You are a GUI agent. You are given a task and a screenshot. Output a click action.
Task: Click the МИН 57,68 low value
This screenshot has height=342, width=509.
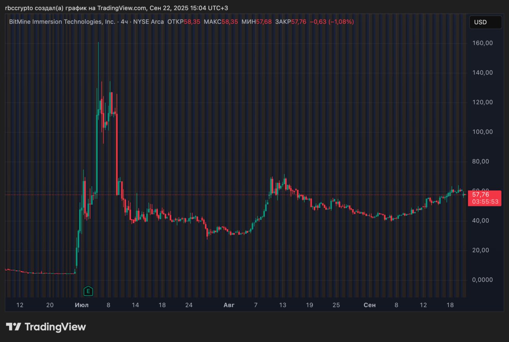(256, 22)
